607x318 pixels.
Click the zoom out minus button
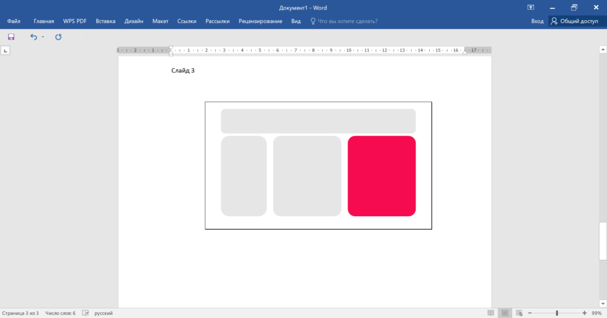click(530, 313)
